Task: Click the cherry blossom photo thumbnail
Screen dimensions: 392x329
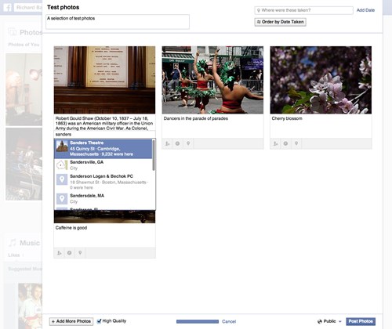Action: [x=321, y=80]
